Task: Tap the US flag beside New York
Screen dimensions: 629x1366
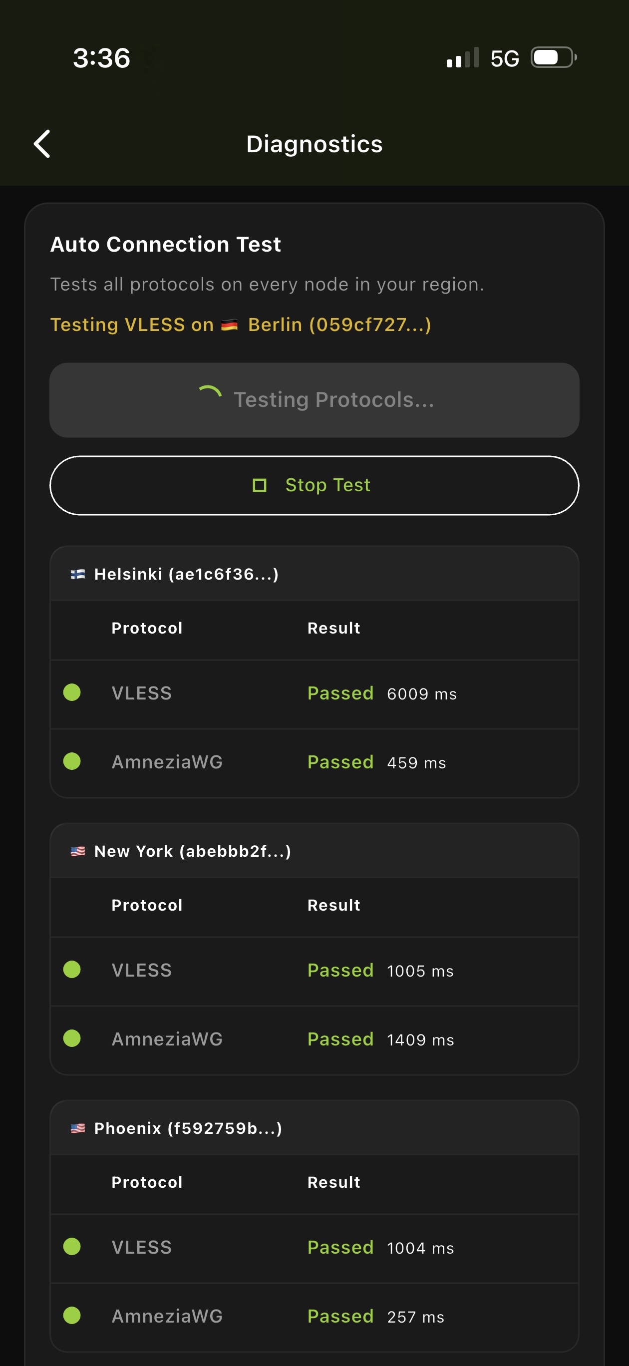Action: point(77,850)
